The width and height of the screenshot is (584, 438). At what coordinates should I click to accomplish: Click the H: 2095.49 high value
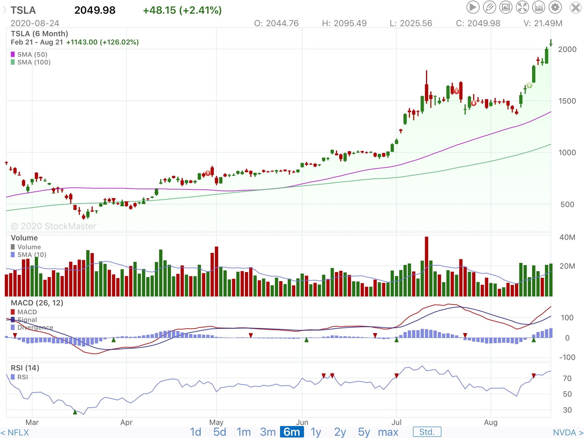point(344,23)
